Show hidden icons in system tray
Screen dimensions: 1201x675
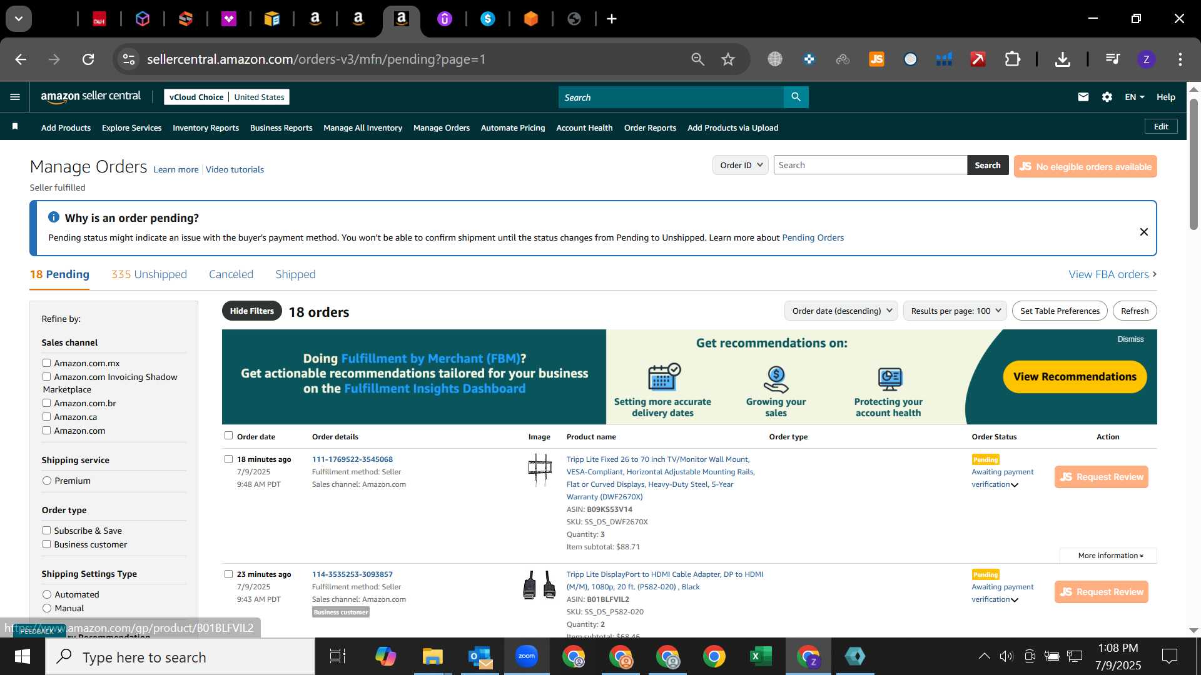tap(984, 656)
